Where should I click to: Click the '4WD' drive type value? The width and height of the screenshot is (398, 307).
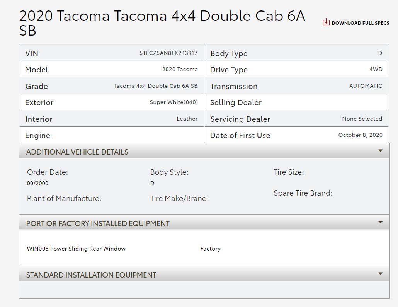pos(376,69)
